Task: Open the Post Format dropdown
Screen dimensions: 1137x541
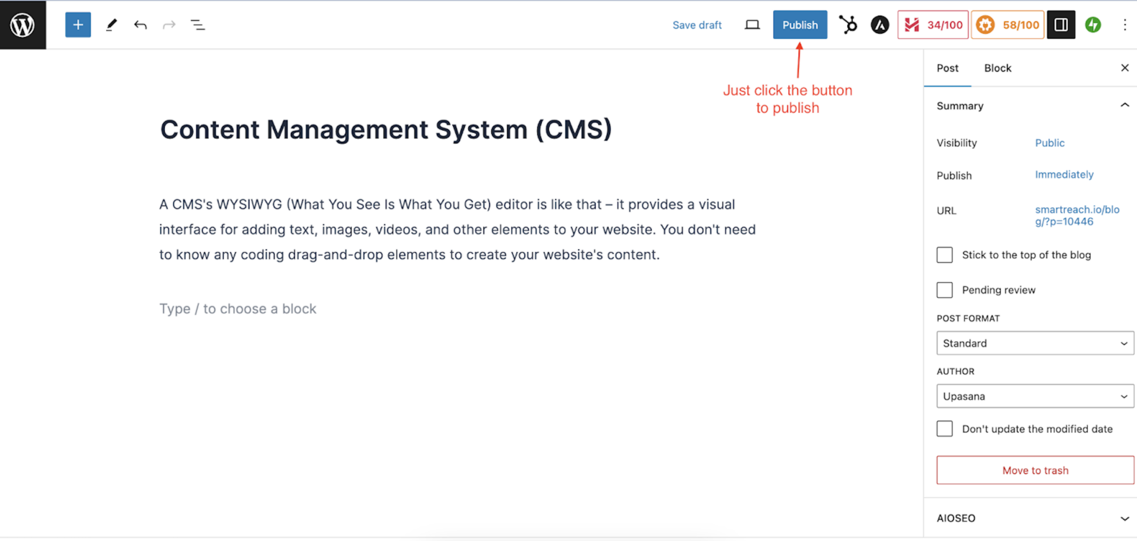Action: pyautogui.click(x=1034, y=343)
